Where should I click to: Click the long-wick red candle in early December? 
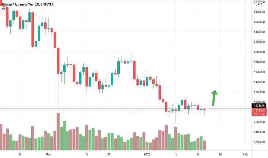click(58, 77)
